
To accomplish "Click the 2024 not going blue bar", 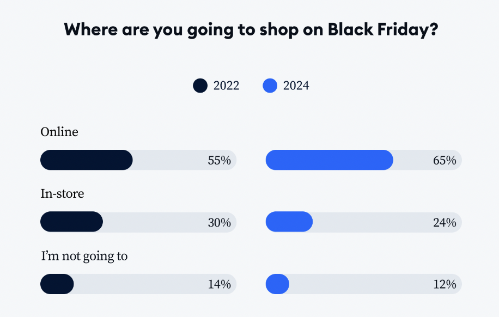I will coord(277,284).
